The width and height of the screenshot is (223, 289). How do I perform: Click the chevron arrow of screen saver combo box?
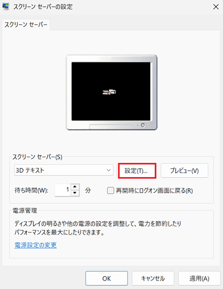click(x=109, y=170)
